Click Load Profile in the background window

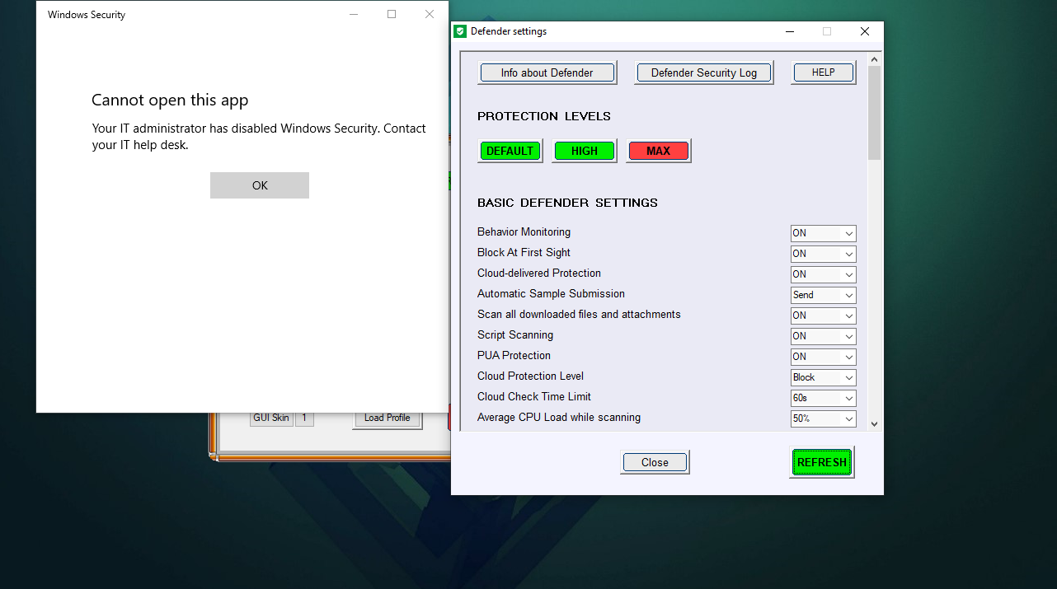388,418
